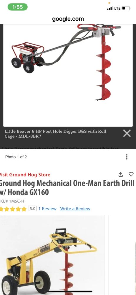Tap the share icon for Ground Hog drill

(x=121, y=175)
